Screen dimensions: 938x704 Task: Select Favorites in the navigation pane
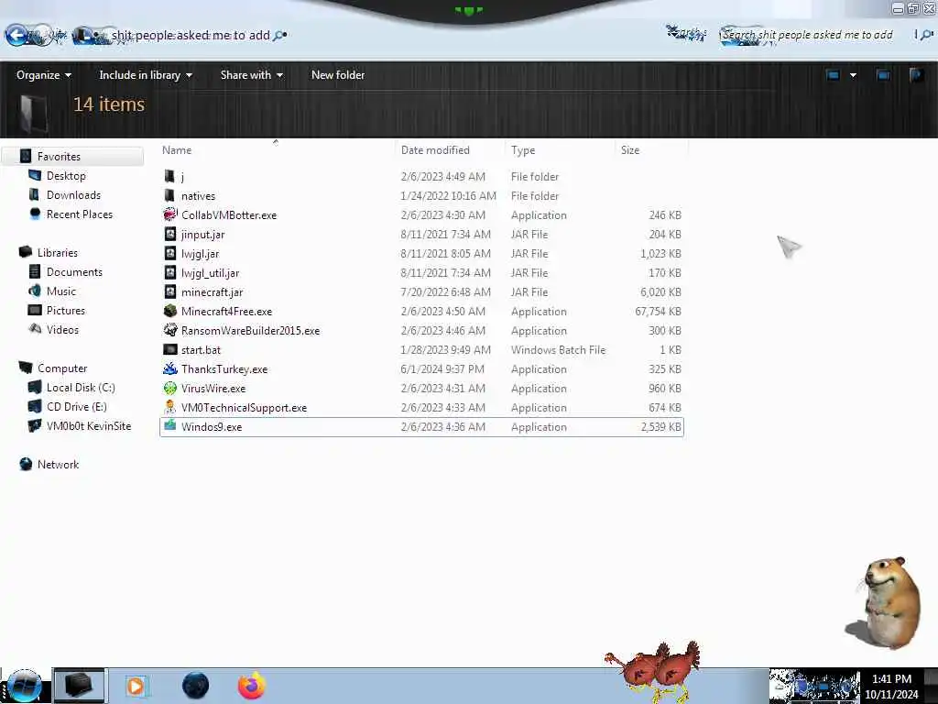(x=59, y=156)
